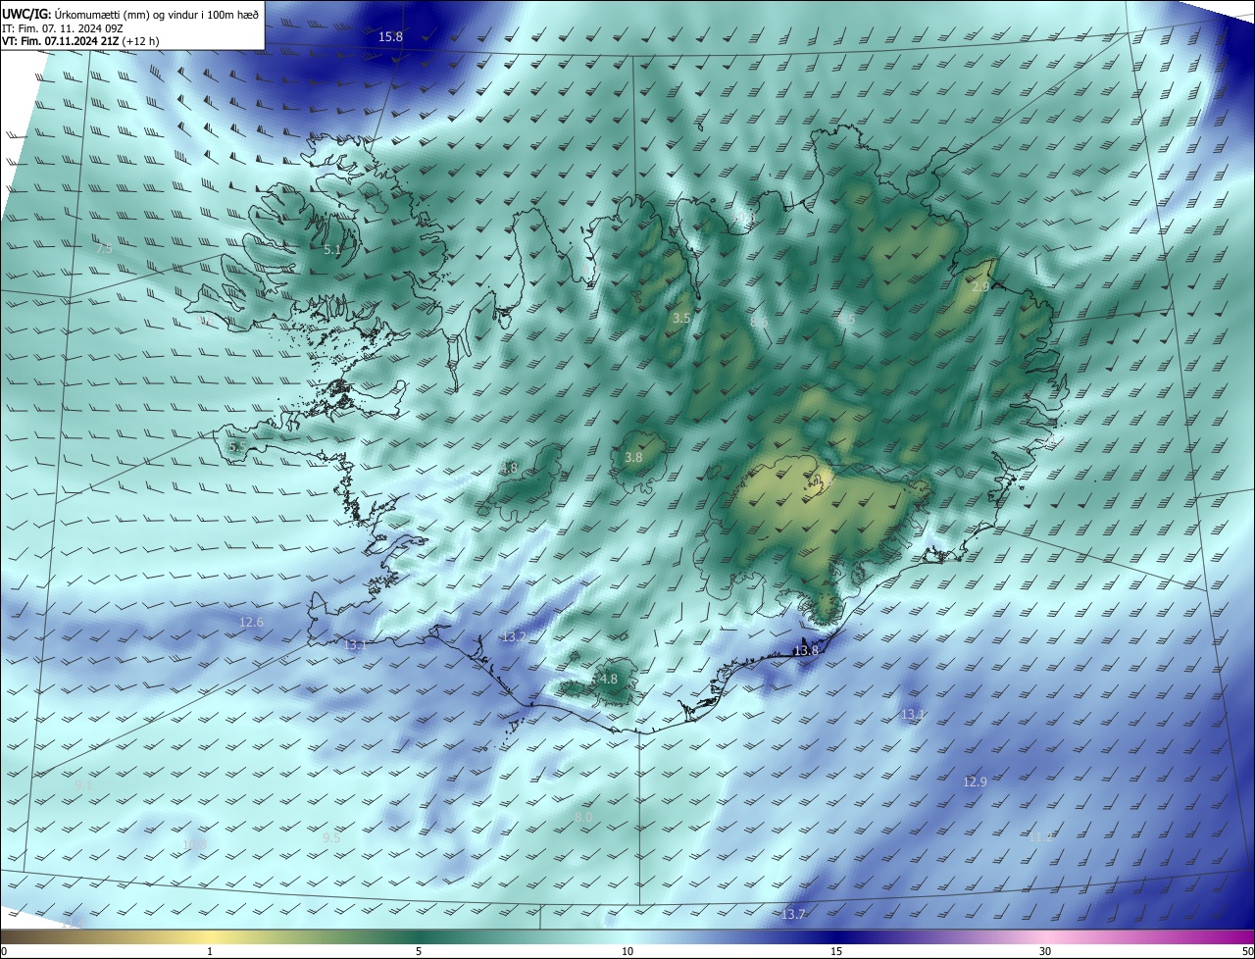Click the color scale tick label 10

click(627, 951)
